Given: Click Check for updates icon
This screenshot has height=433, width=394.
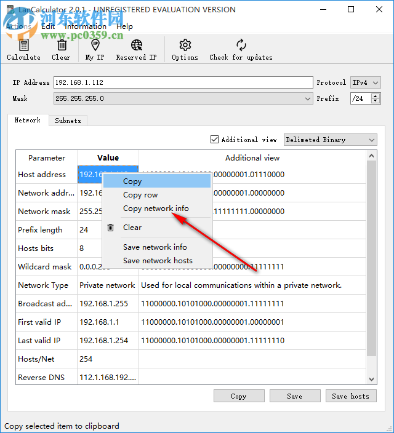Looking at the screenshot, I should 241,45.
